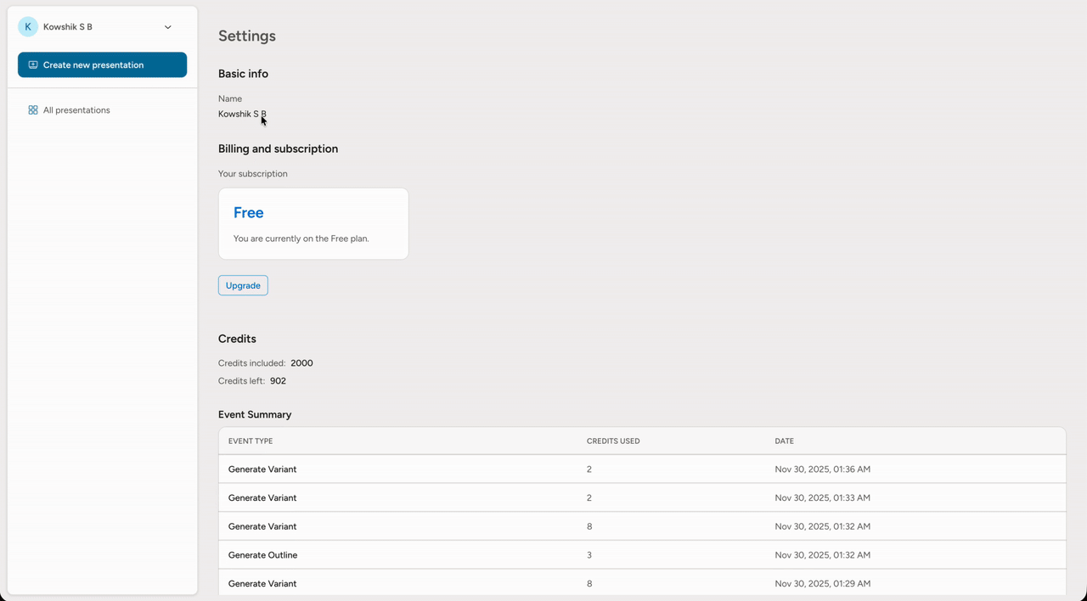Expand the Kowshik S B account dropdown
Screen dimensions: 1087x601
coord(167,27)
